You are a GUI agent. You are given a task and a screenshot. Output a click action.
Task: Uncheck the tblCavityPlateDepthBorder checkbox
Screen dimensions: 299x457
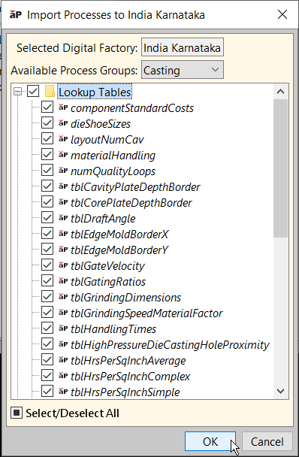[47, 186]
